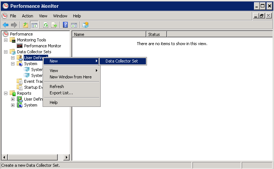Click the System reports icon under Reports
The image size is (274, 169).
[20, 105]
